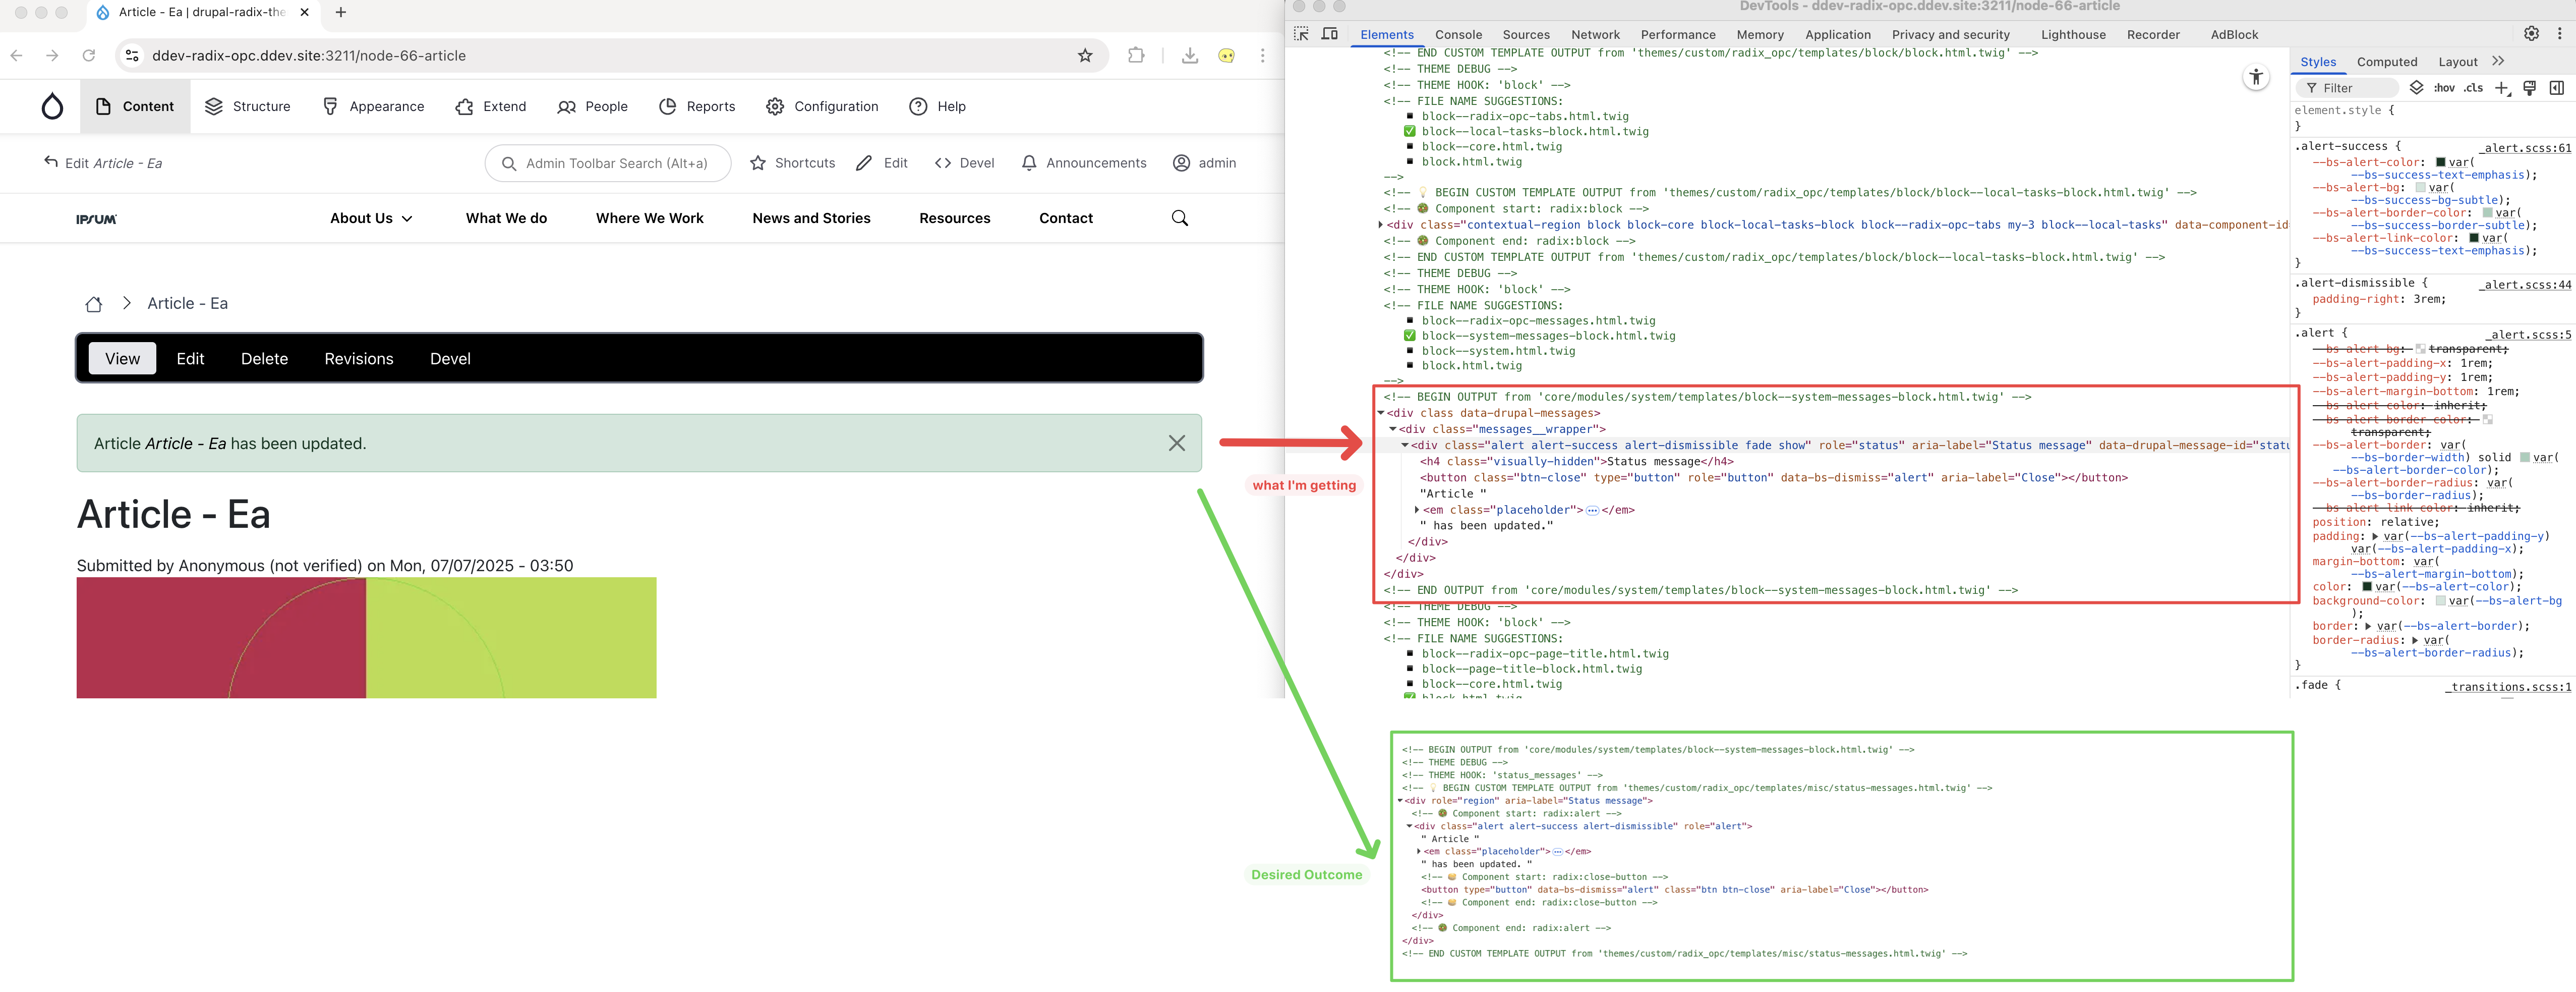Collapse the messages__wrapper div node
2576x992 pixels.
(1392, 429)
